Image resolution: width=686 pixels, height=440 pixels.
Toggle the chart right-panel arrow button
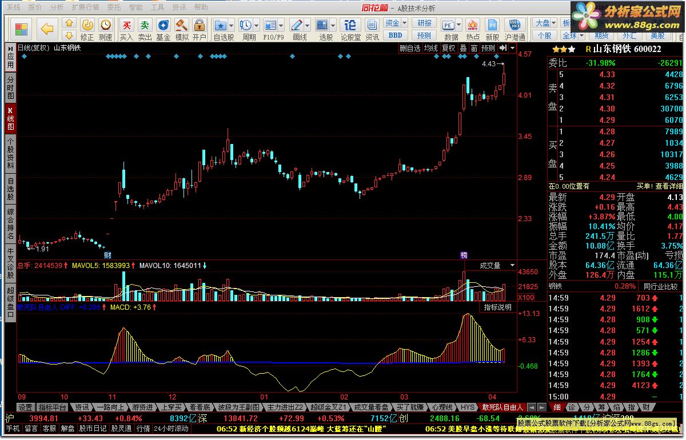click(x=503, y=49)
